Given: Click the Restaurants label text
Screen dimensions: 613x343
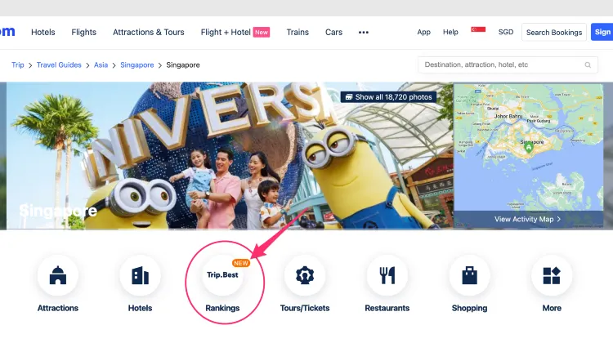Looking at the screenshot, I should (387, 308).
